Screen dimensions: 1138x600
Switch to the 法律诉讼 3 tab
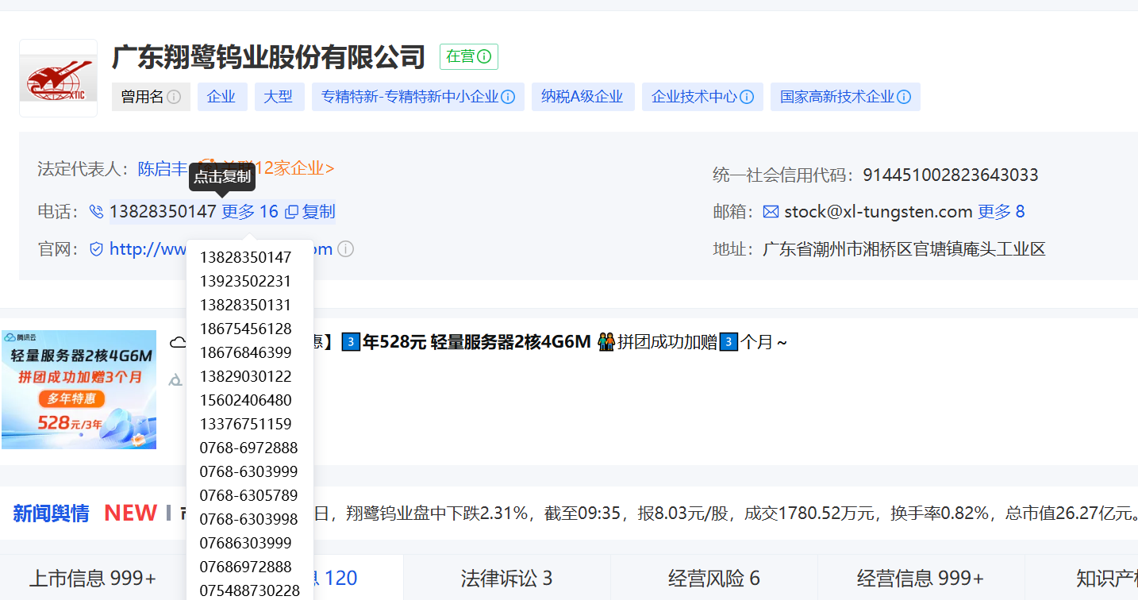point(506,578)
